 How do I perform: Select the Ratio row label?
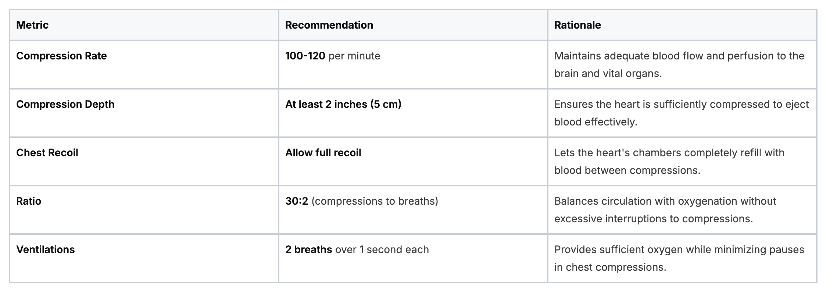tap(29, 201)
